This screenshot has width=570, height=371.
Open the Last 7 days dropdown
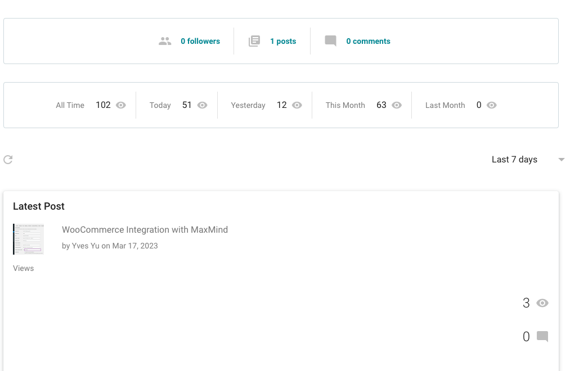coord(528,160)
